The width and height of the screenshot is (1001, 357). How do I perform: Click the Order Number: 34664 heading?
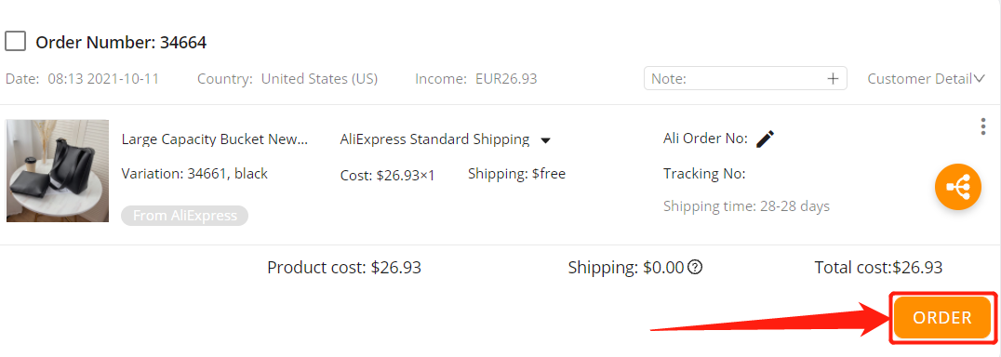[121, 43]
